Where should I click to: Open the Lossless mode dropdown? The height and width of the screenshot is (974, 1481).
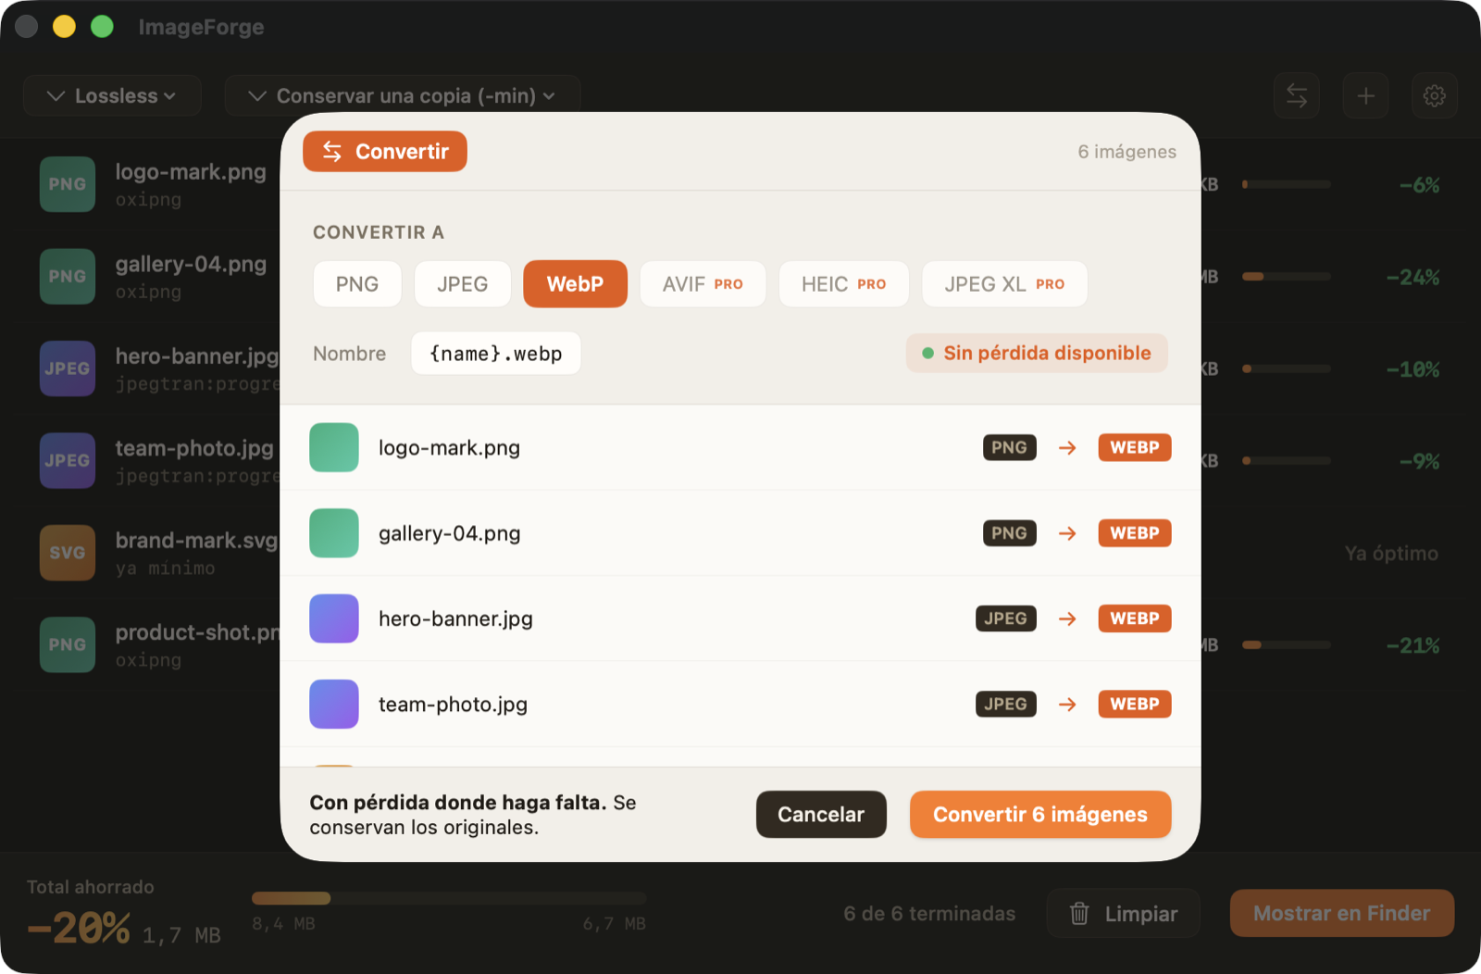[x=112, y=95]
